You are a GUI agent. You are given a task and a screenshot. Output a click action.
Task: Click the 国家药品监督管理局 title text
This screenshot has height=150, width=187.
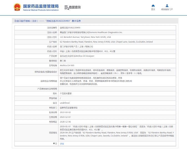click(41, 6)
